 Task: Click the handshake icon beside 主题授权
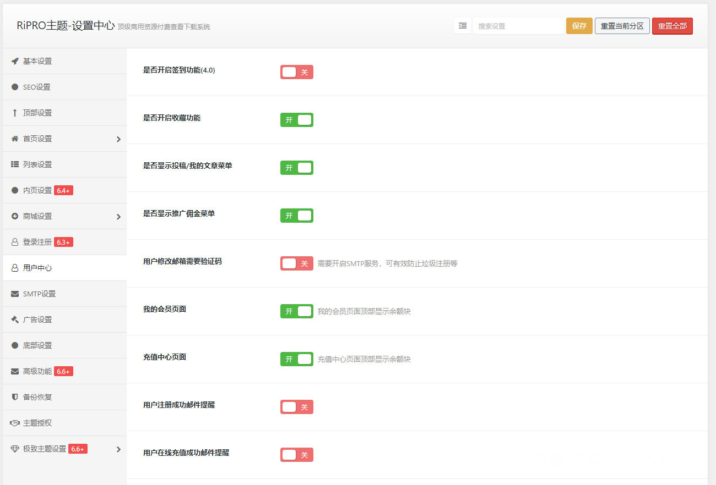[x=15, y=423]
